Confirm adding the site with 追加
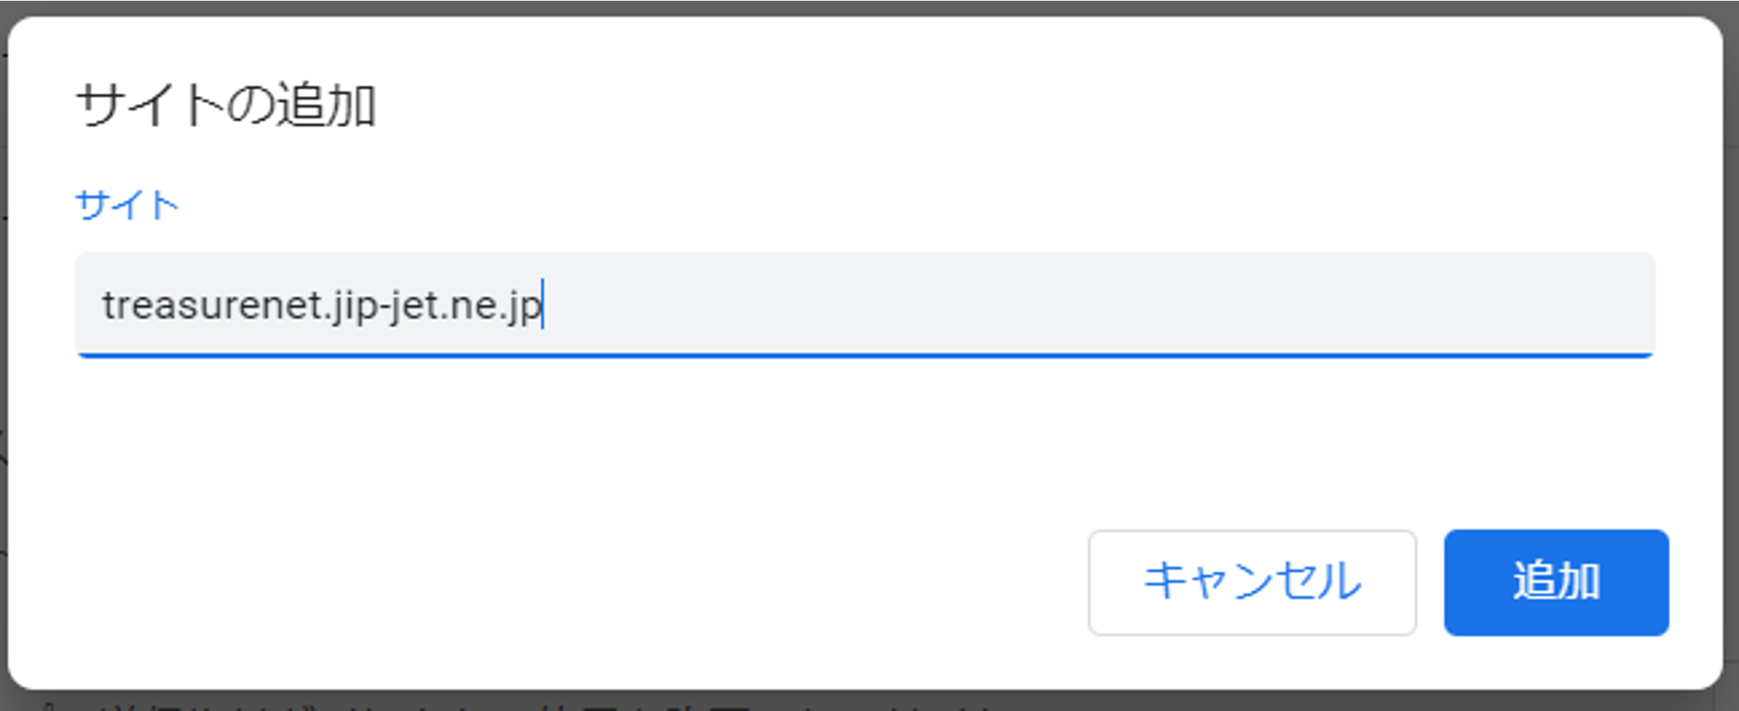 pyautogui.click(x=1556, y=582)
